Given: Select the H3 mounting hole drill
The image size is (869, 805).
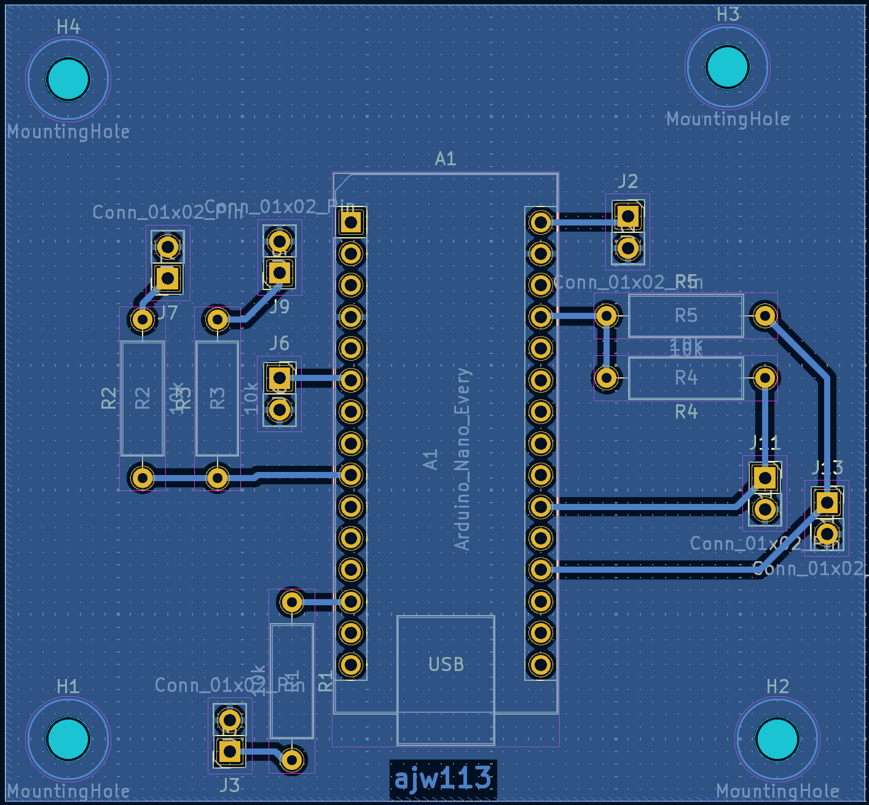Looking at the screenshot, I should (x=728, y=66).
